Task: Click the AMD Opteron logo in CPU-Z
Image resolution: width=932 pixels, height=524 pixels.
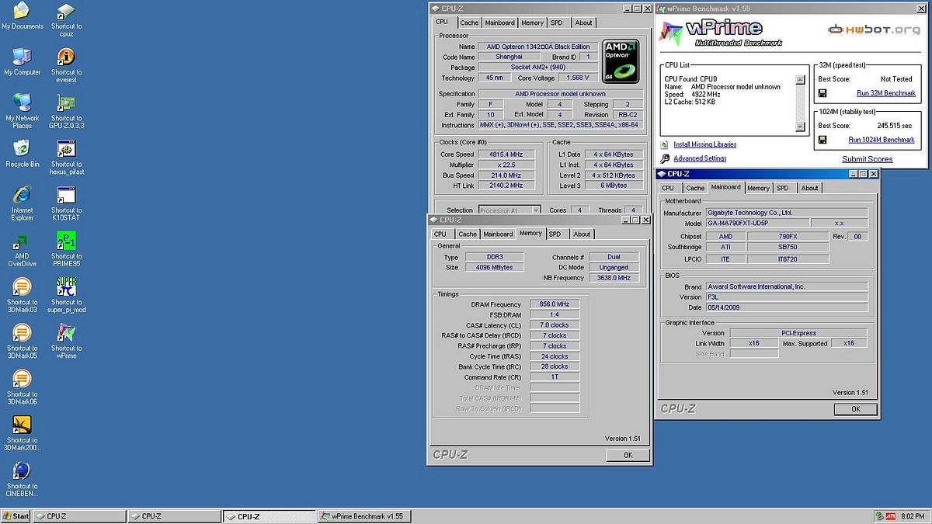Action: [x=621, y=61]
